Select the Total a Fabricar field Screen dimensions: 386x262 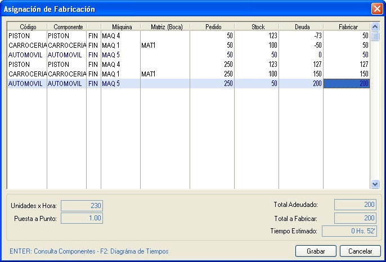coord(355,218)
